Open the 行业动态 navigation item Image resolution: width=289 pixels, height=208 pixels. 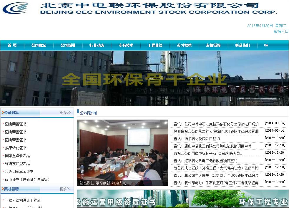(97, 45)
